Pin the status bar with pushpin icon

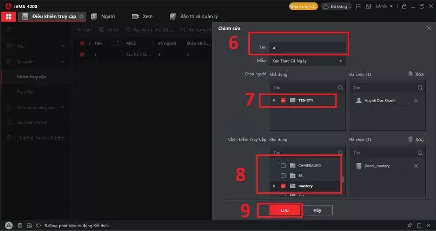[410, 226]
